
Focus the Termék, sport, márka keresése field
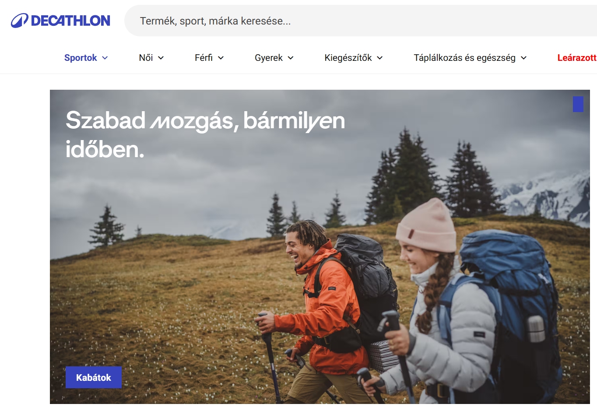[361, 21]
